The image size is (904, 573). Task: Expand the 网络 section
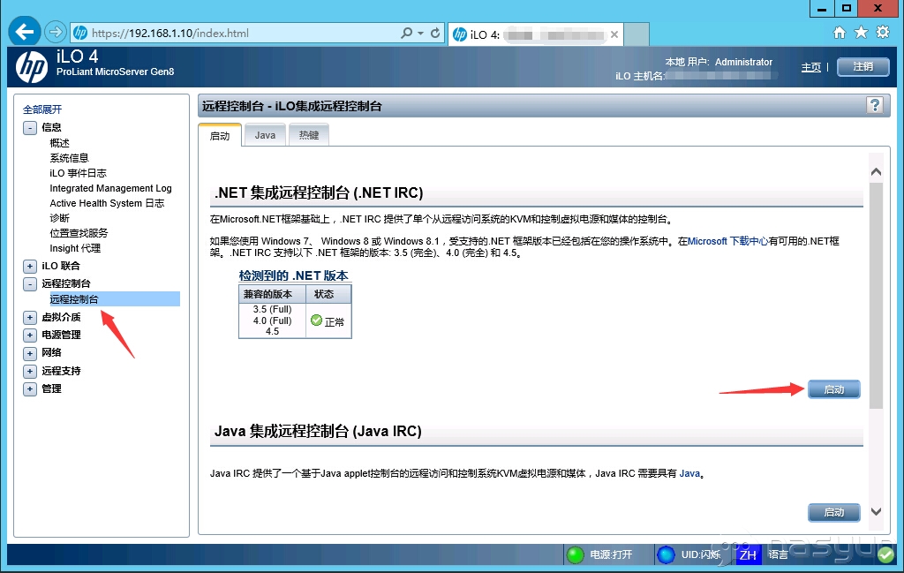pos(30,353)
